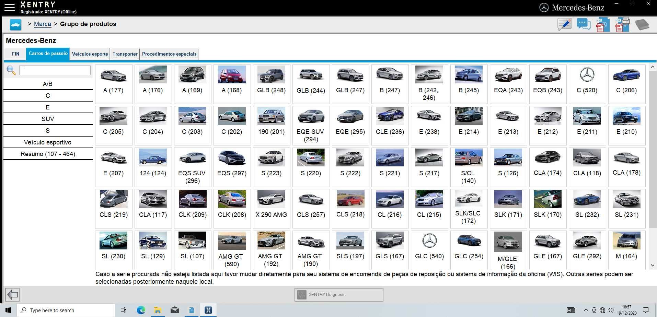657x317 pixels.
Task: Show hidden system tray icons
Action: click(586, 310)
